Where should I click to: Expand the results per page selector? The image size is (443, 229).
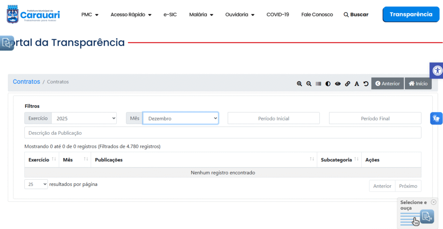[x=36, y=184]
